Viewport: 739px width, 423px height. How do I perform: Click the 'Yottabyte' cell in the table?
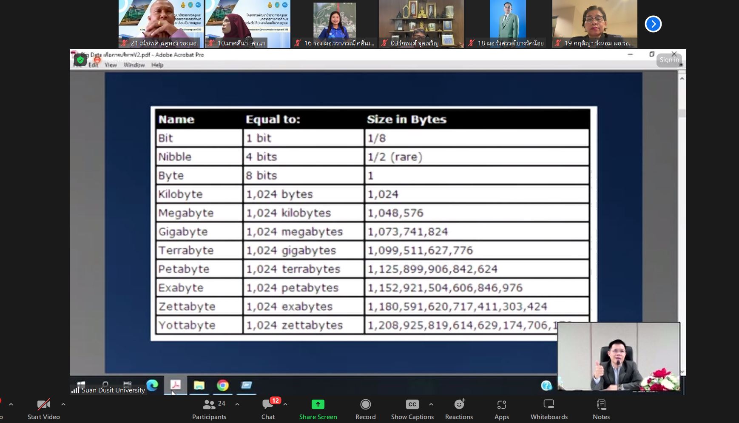(199, 325)
